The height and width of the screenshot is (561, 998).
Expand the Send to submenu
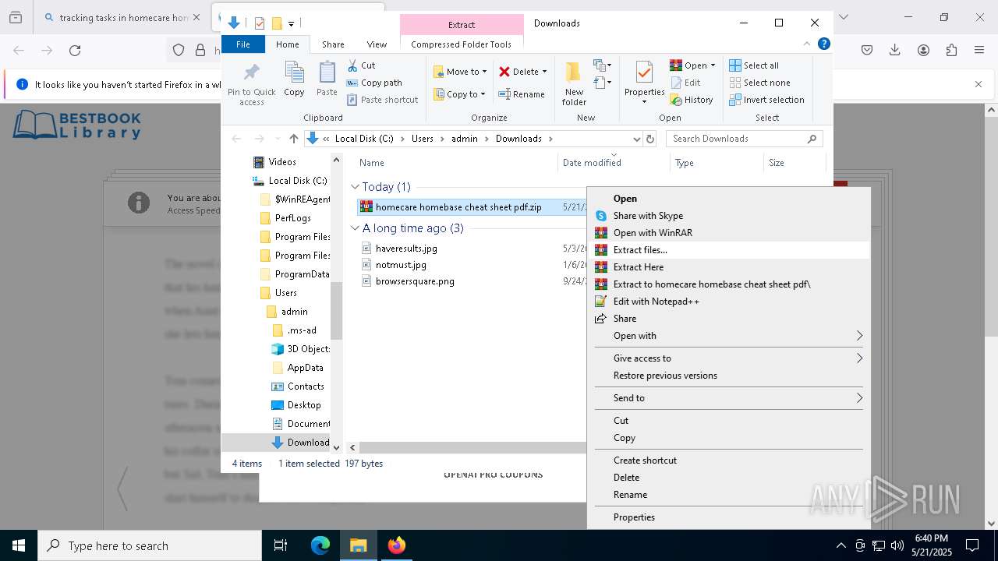click(x=728, y=398)
